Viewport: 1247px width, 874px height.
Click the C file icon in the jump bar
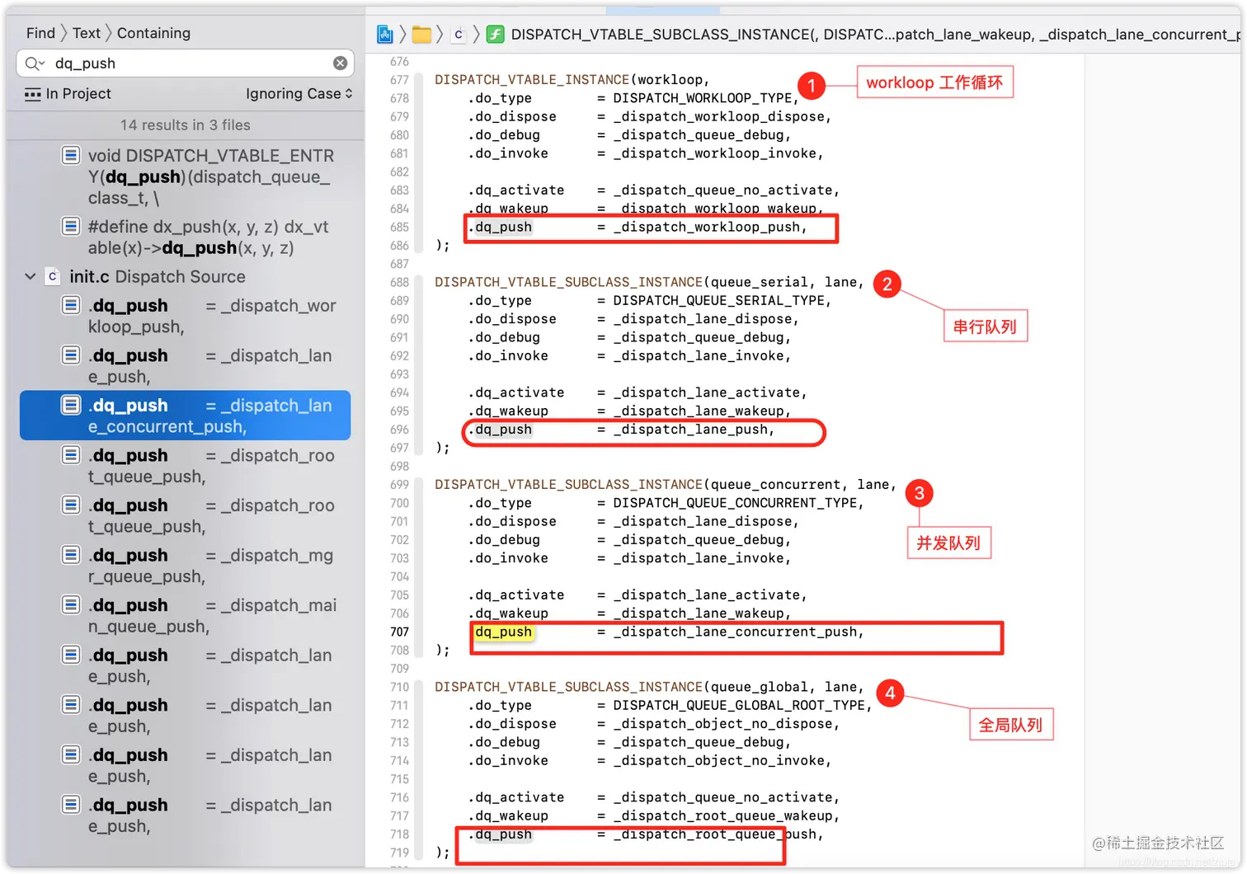tap(459, 34)
